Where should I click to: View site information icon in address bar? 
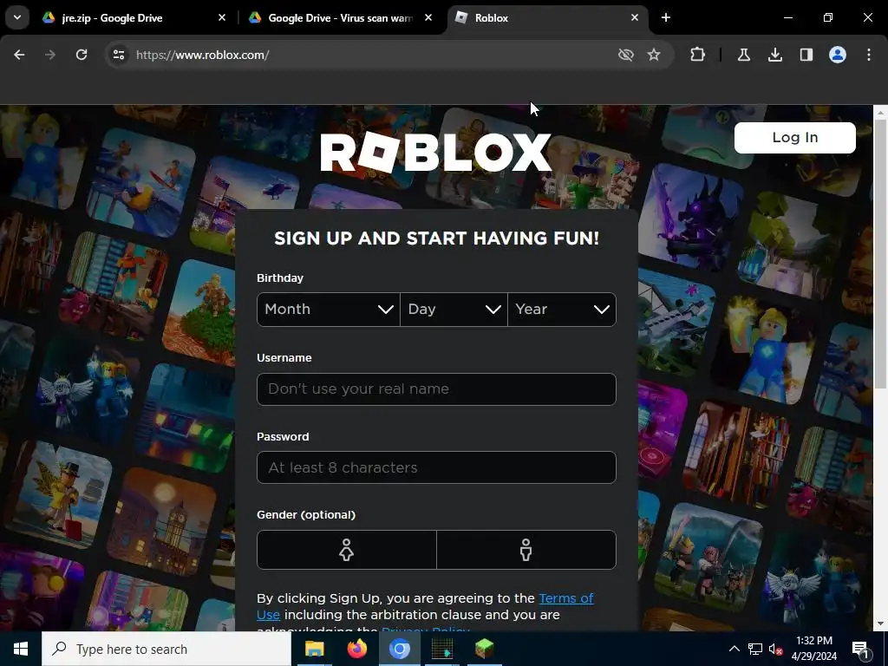click(x=118, y=55)
